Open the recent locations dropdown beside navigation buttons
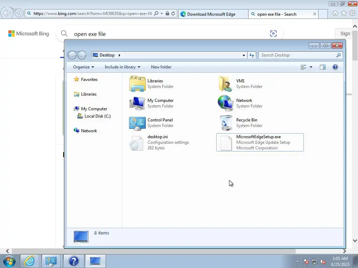The image size is (358, 268). click(x=89, y=55)
